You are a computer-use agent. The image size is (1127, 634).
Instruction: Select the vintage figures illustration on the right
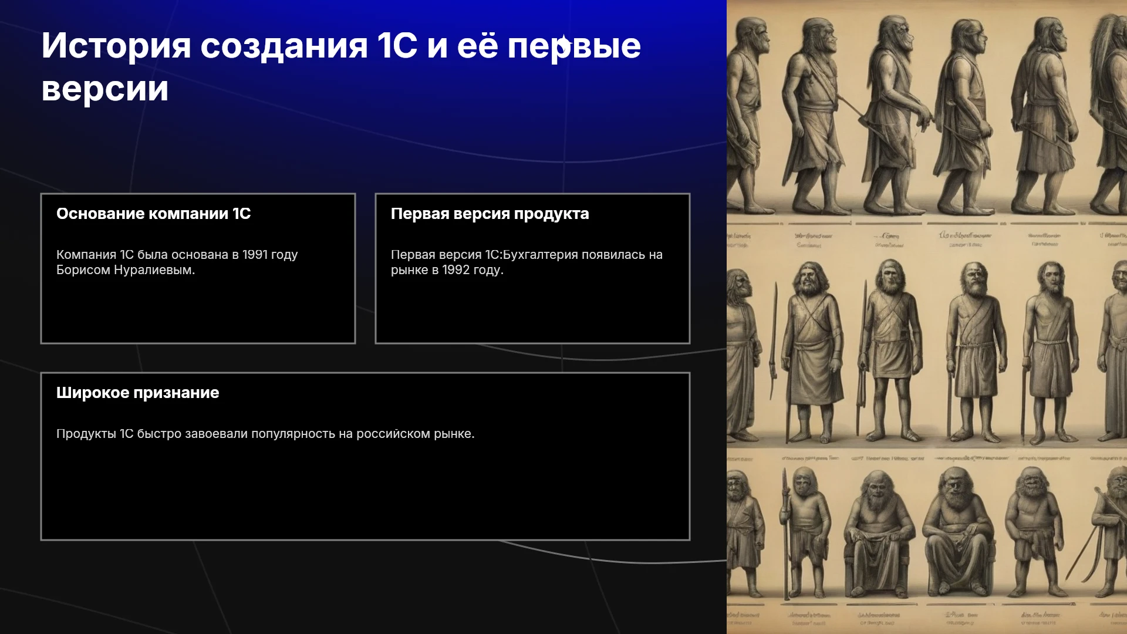tap(927, 317)
